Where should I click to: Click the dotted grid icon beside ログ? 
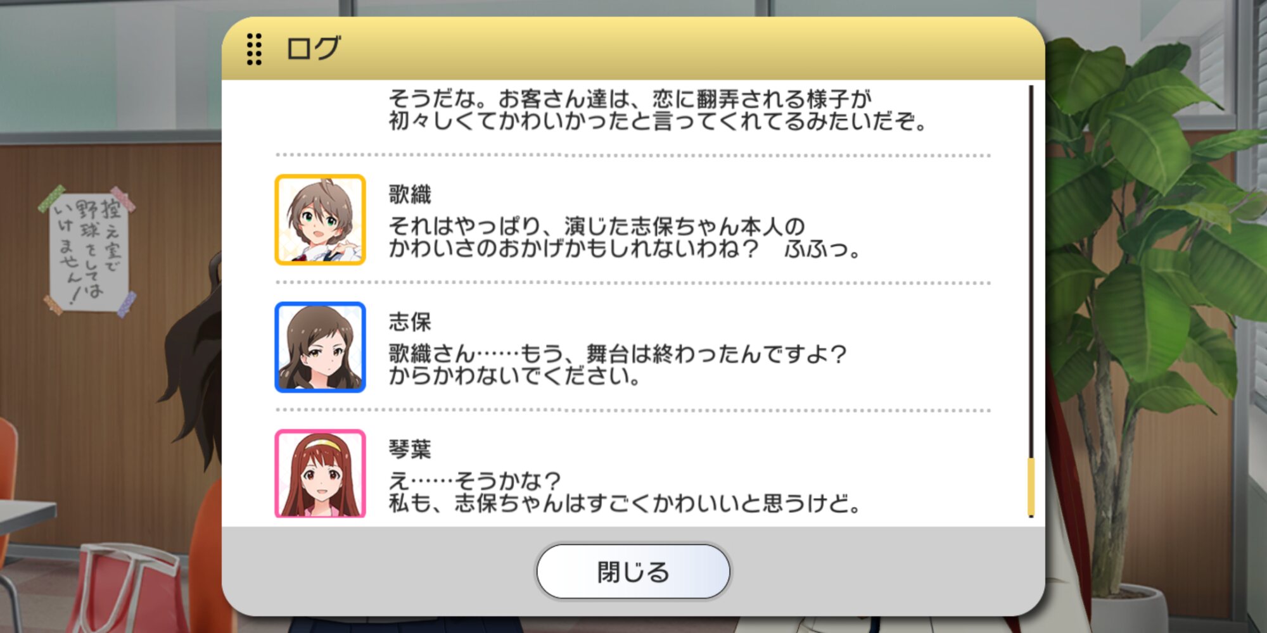tap(254, 49)
